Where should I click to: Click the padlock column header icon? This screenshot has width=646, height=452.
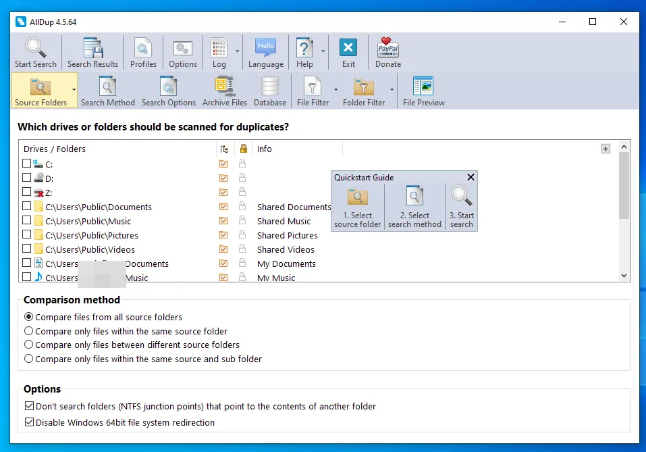(244, 149)
